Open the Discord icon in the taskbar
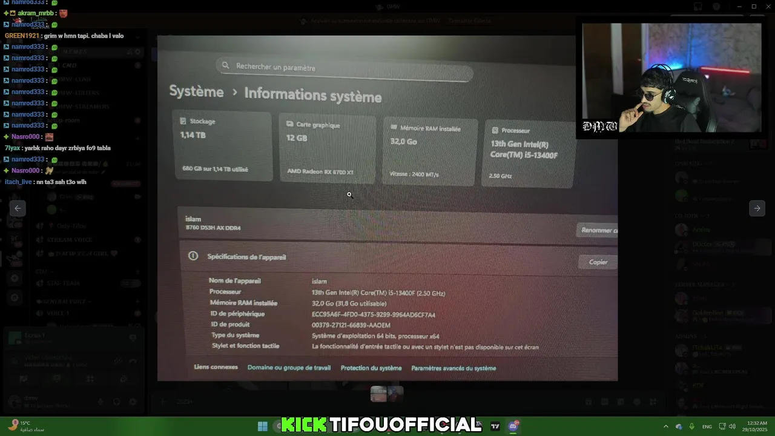Image resolution: width=775 pixels, height=436 pixels. (x=513, y=426)
